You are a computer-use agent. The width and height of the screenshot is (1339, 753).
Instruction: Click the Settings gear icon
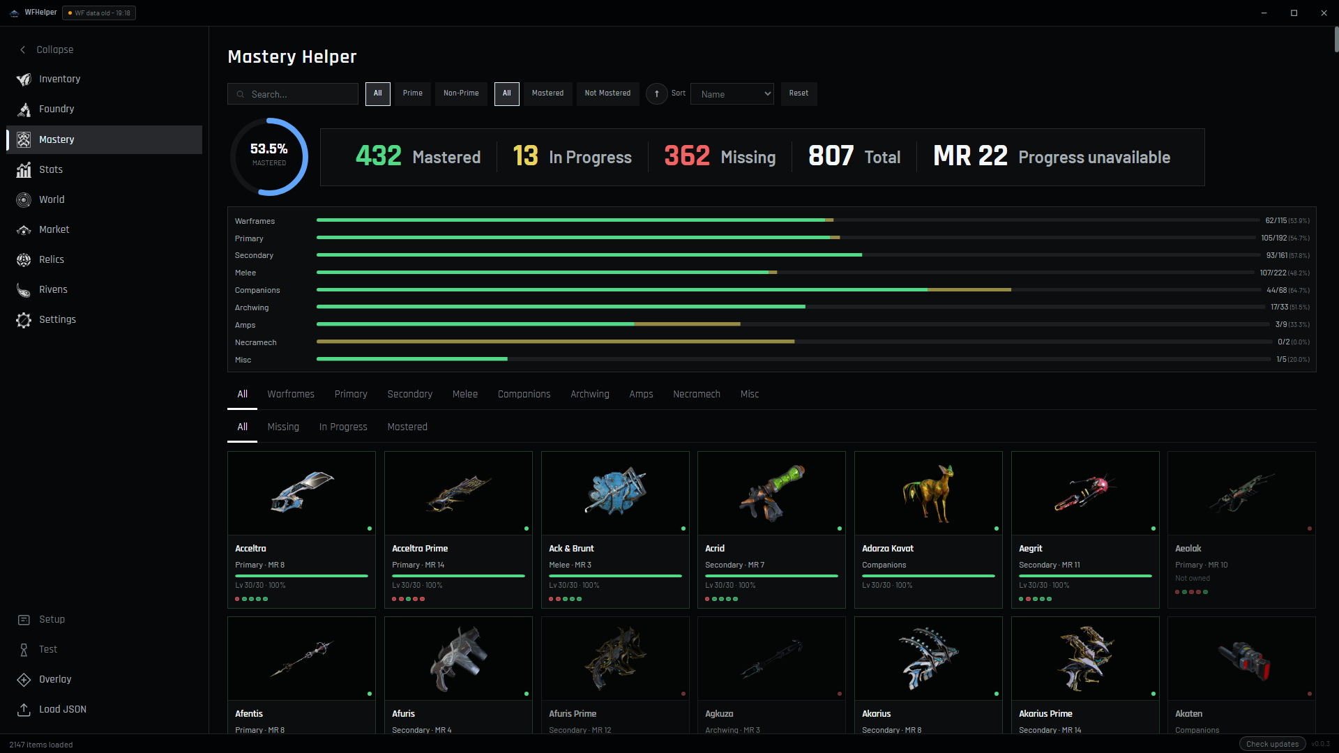pos(24,319)
